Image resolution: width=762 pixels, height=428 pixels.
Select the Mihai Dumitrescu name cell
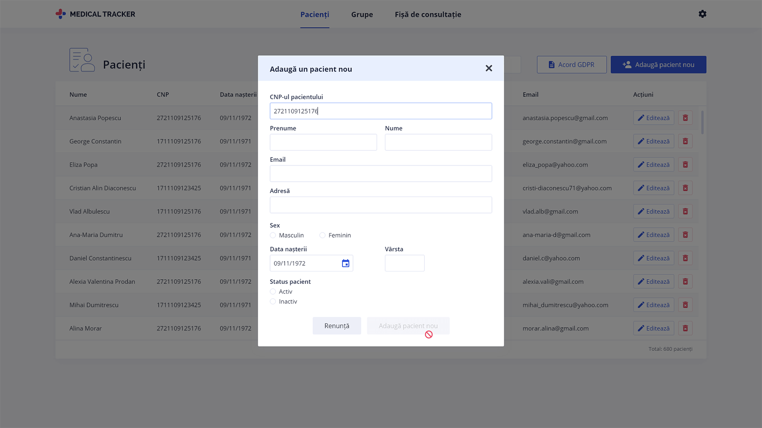[94, 305]
